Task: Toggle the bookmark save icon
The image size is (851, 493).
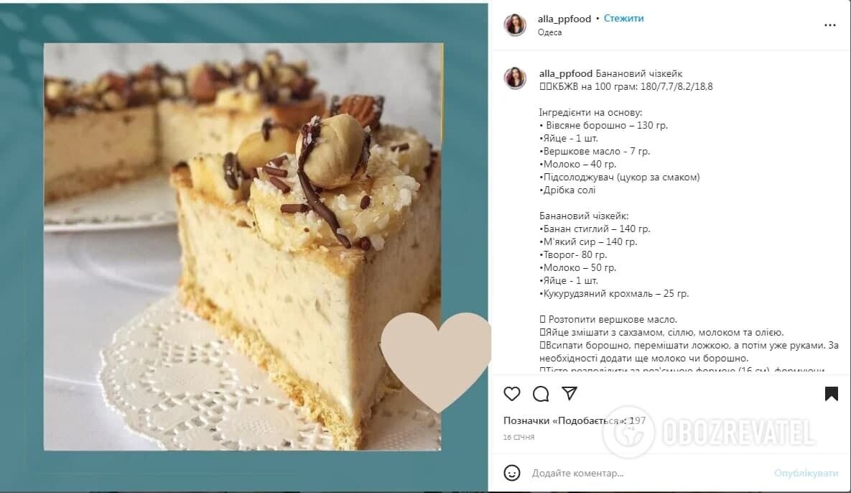Action: tap(831, 394)
